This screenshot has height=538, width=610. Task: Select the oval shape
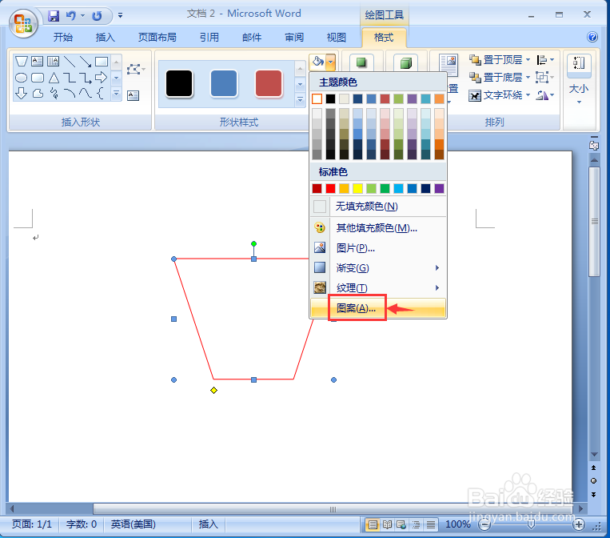(x=21, y=78)
